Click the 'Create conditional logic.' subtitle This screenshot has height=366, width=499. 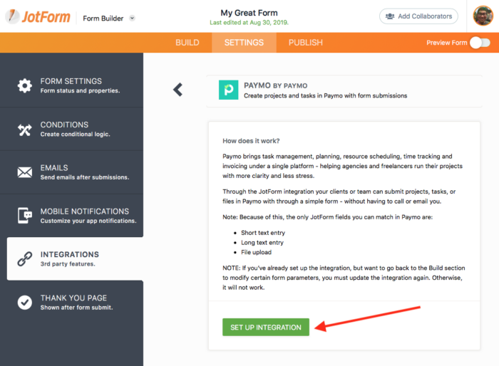[x=75, y=134]
